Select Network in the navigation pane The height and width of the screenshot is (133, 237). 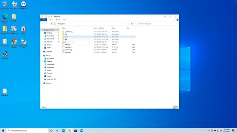tap(49, 83)
